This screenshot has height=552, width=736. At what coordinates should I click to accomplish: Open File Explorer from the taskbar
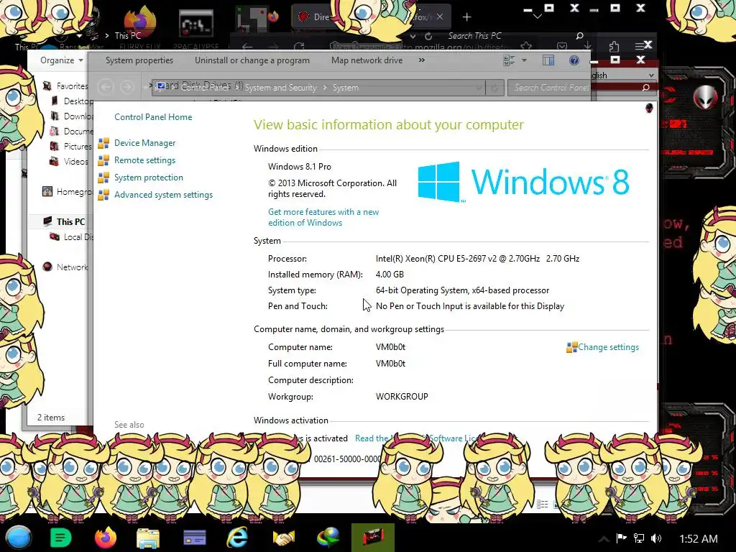(x=148, y=538)
